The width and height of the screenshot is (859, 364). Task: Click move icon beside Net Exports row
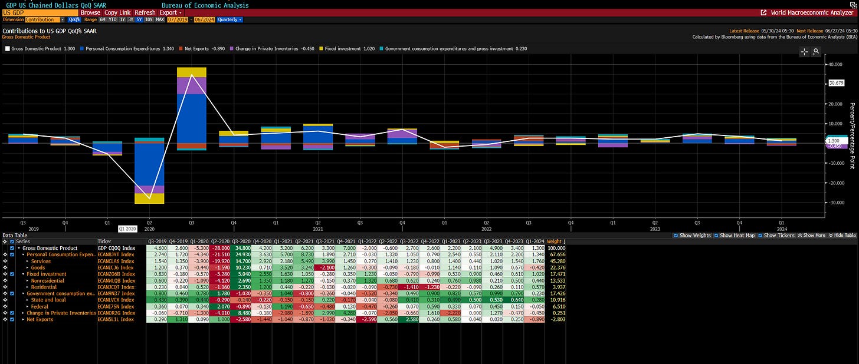[5, 319]
